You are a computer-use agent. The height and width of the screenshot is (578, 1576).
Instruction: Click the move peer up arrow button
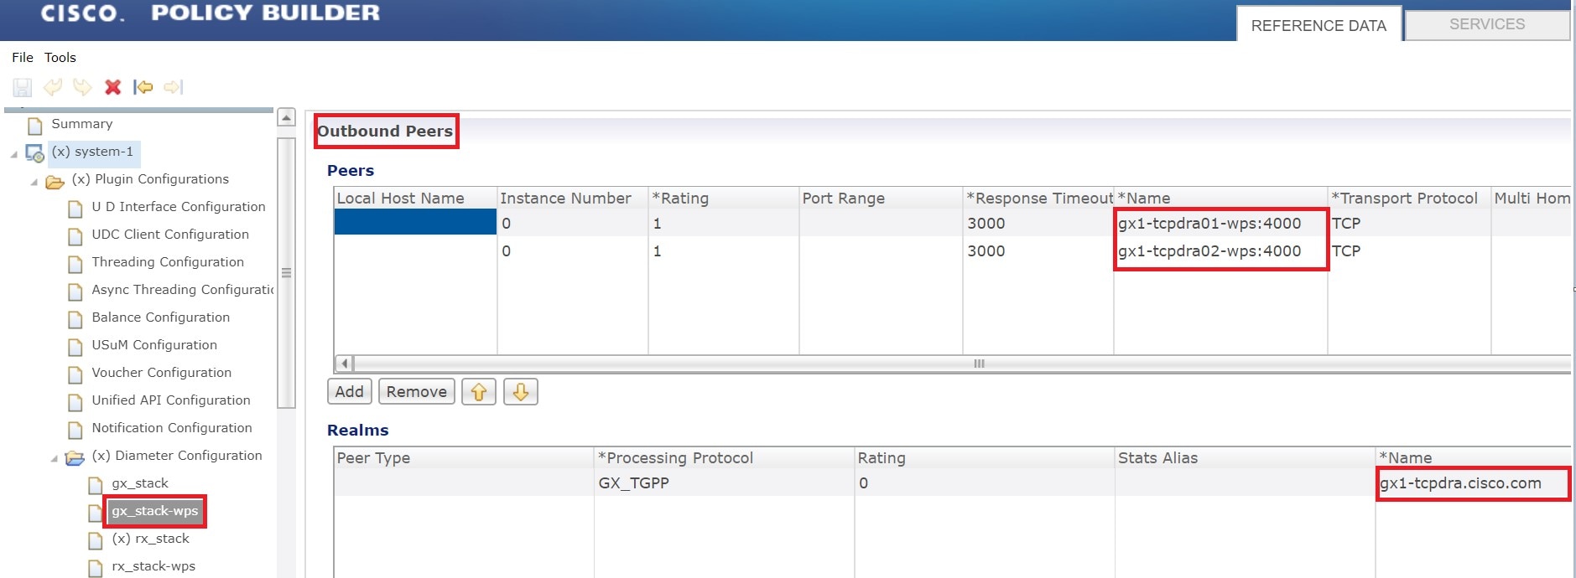point(479,392)
